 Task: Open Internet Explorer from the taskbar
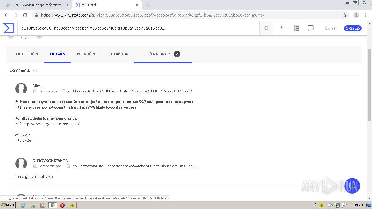pyautogui.click(x=23, y=205)
